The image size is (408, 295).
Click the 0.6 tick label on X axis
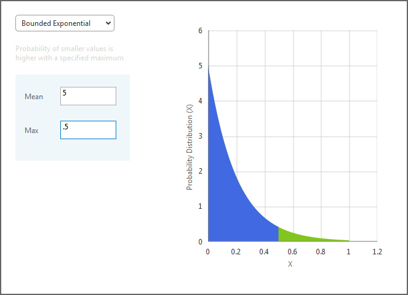click(292, 252)
